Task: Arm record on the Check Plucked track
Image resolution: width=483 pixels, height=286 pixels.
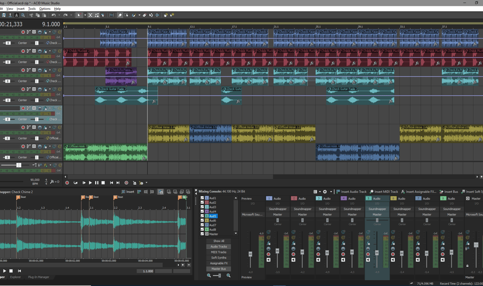Action: pyautogui.click(x=23, y=51)
